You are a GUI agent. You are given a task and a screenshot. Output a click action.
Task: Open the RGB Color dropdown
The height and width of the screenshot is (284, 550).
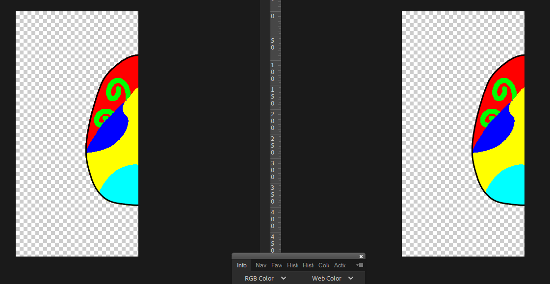265,278
